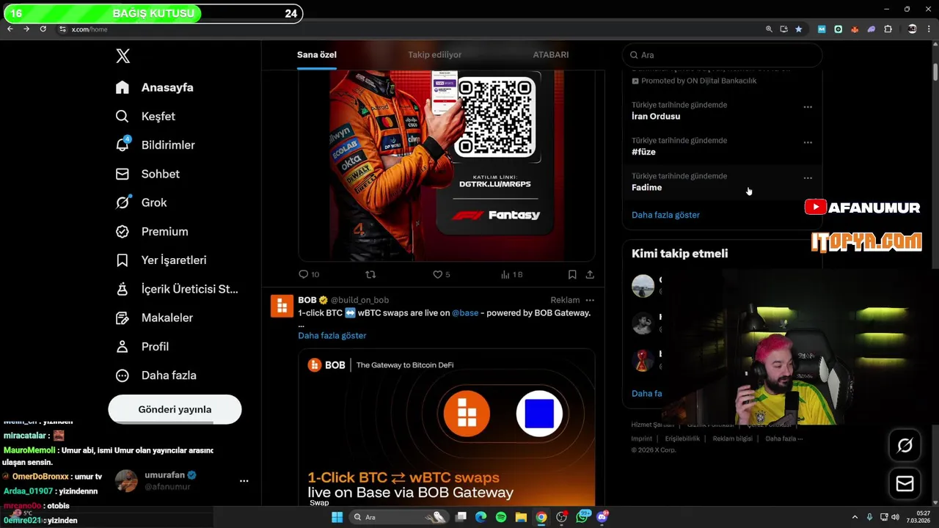Switch to Takip ediliyor tab
Viewport: 939px width, 528px height.
coord(435,55)
